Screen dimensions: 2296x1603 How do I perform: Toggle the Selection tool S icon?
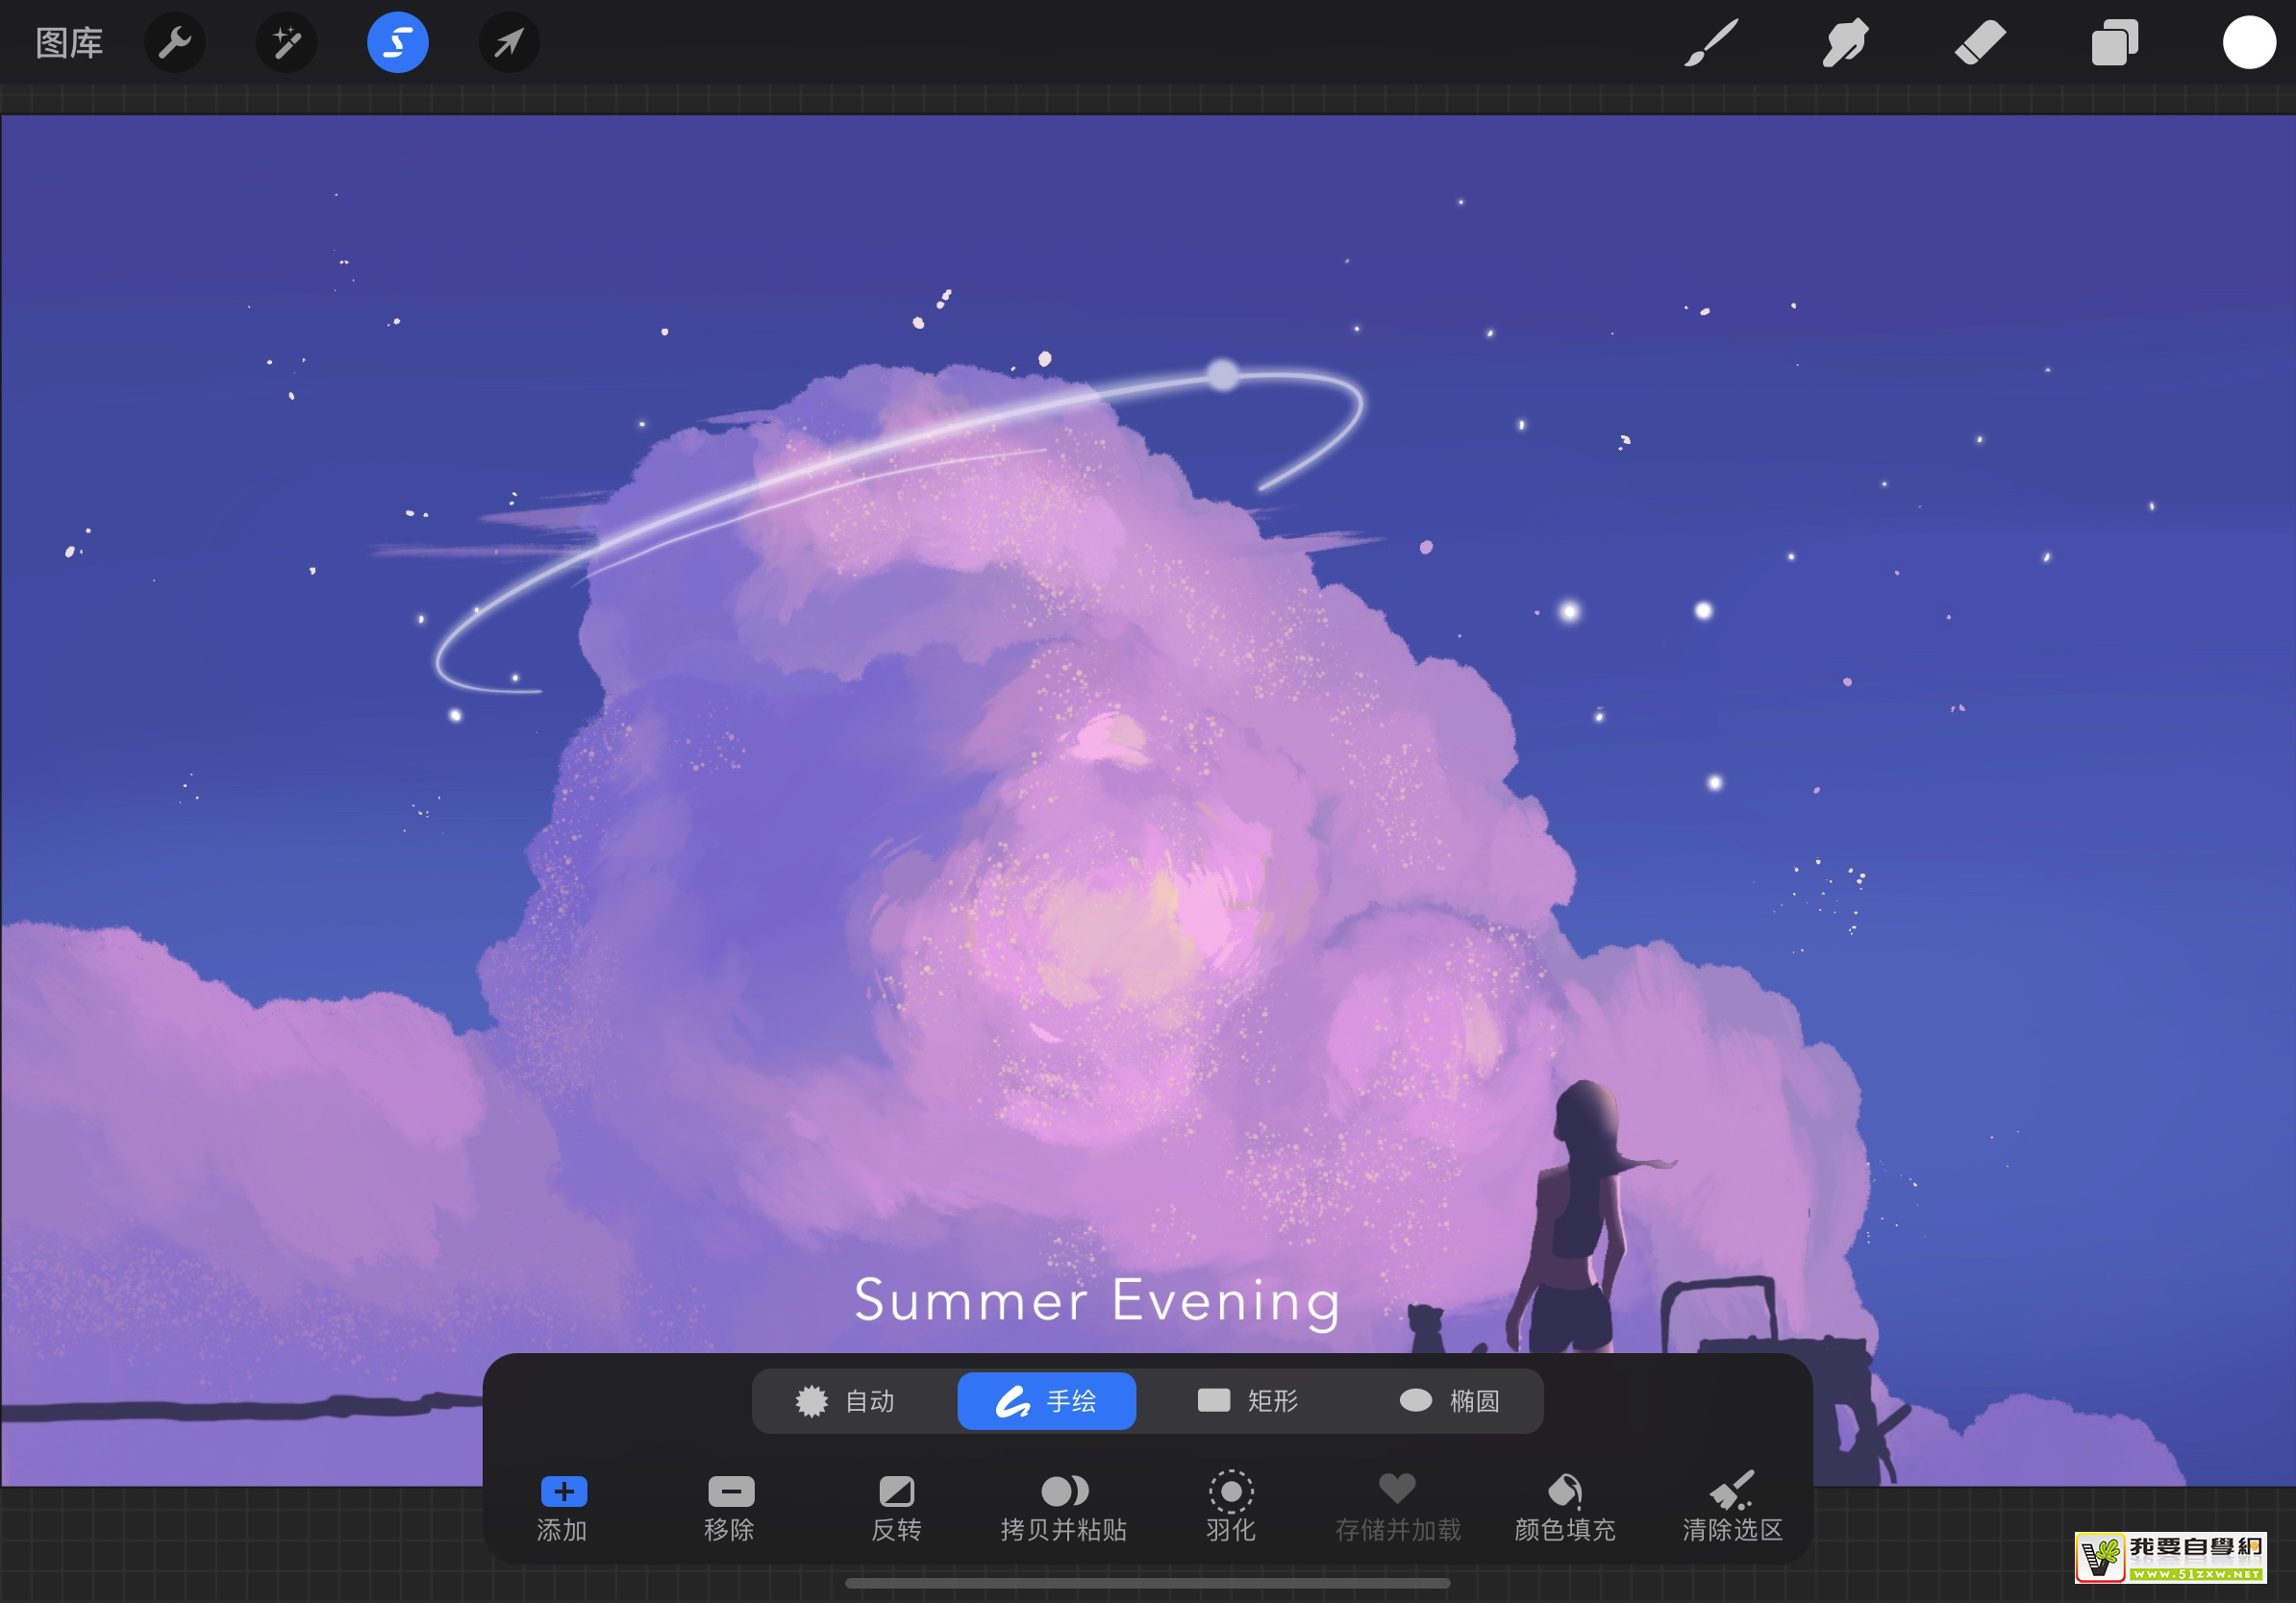(x=397, y=43)
